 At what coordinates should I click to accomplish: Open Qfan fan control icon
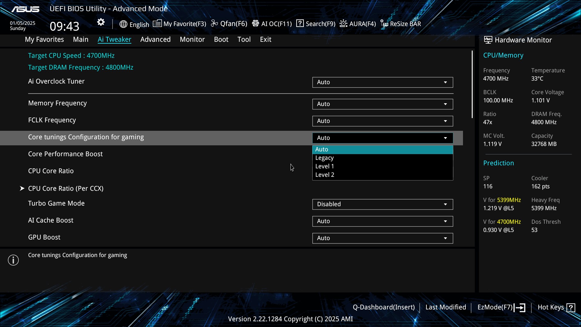(x=214, y=24)
